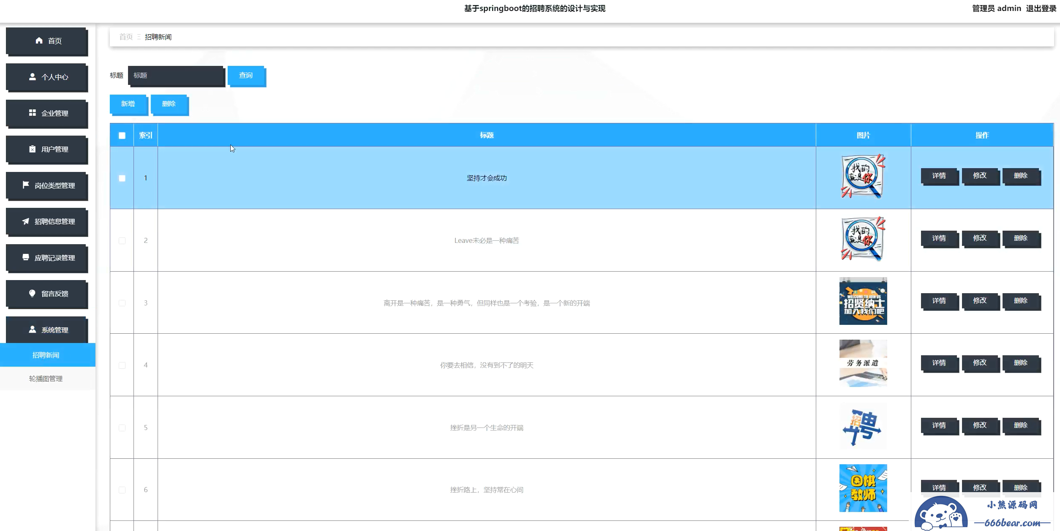
Task: Click 修改 for row 5 挫折是另一个生命的开端
Action: coord(981,426)
